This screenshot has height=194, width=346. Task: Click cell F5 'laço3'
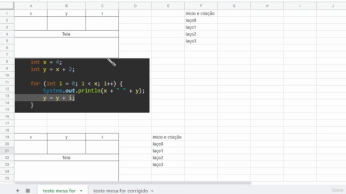(x=201, y=41)
